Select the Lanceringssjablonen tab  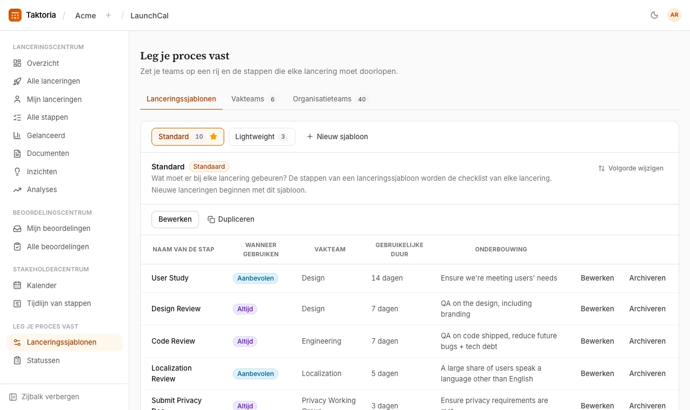[x=181, y=99]
